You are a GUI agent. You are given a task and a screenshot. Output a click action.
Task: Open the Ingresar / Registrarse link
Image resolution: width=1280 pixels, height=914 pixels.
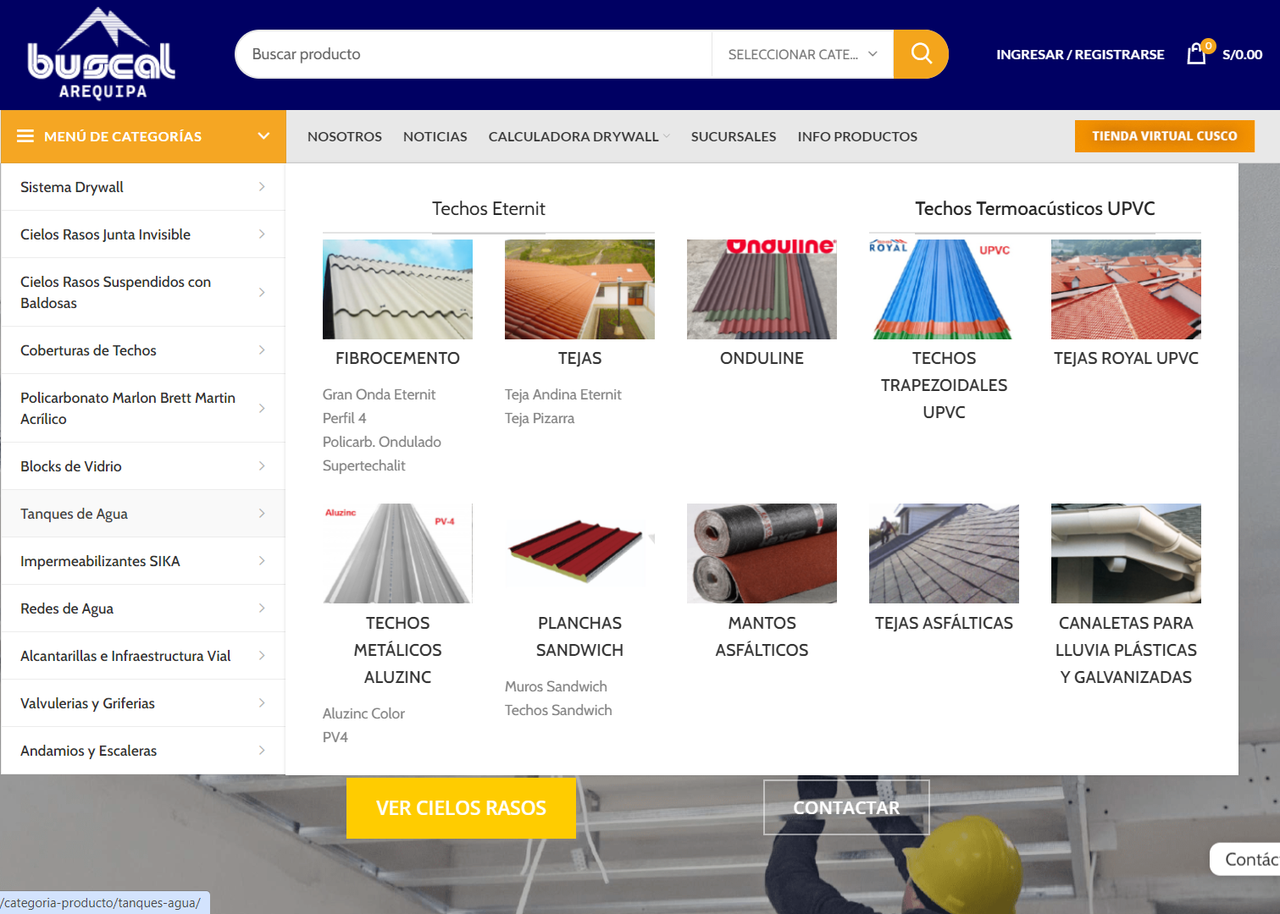point(1079,54)
